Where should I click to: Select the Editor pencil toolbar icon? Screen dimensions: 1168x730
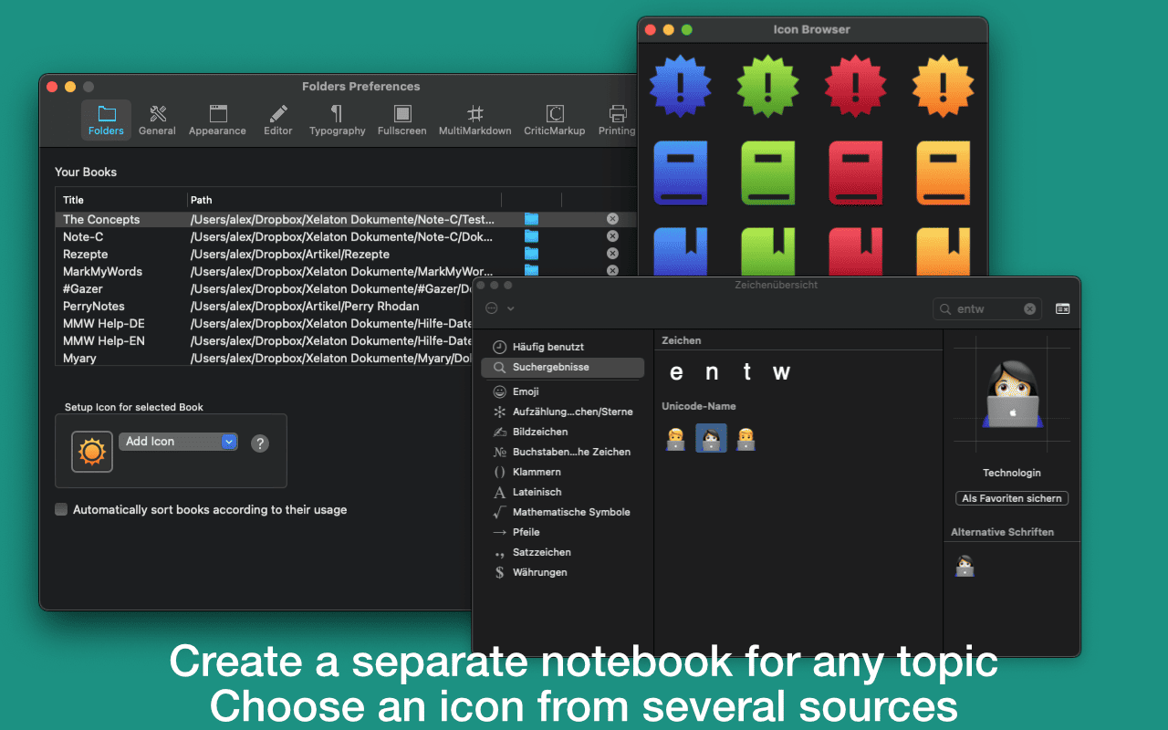coord(278,120)
